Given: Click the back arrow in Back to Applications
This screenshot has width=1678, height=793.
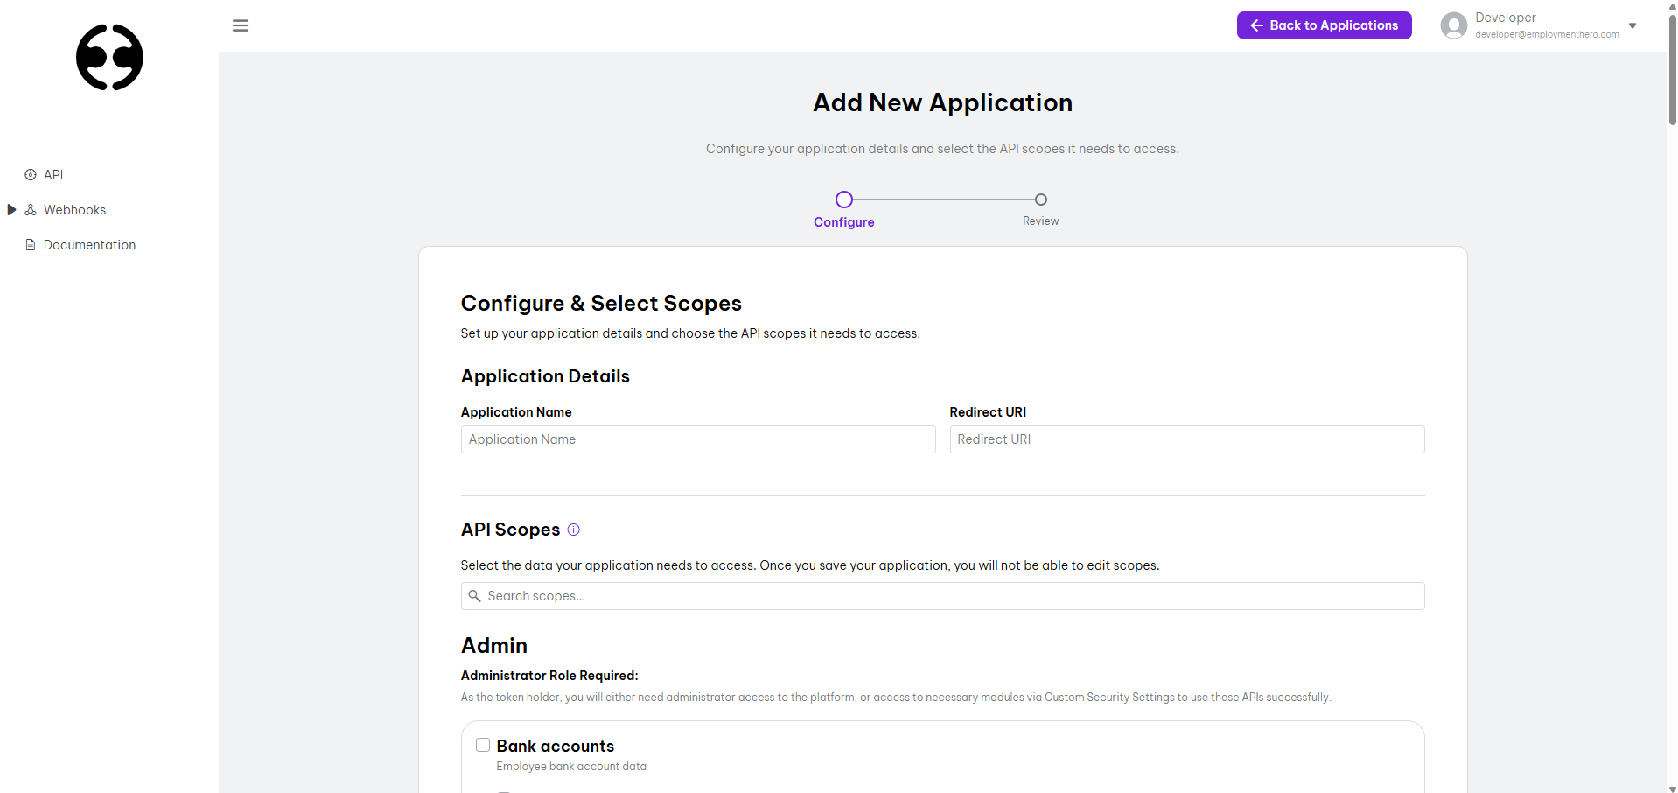Looking at the screenshot, I should click(1255, 25).
